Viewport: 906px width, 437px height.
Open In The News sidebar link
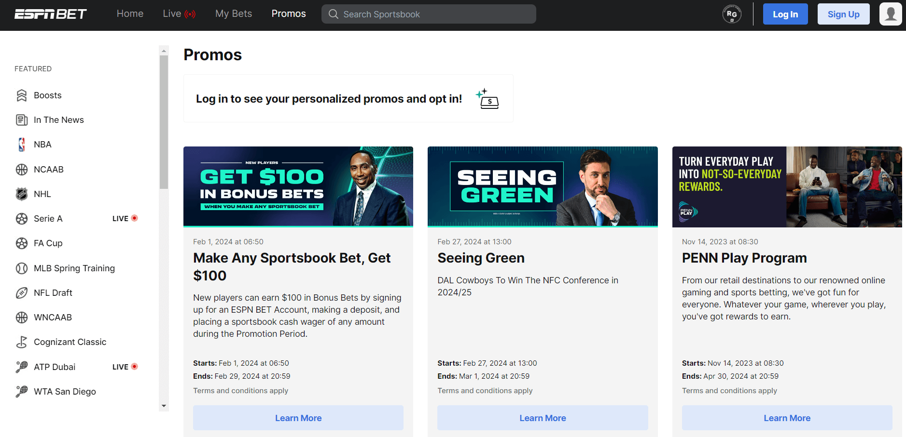tap(59, 120)
